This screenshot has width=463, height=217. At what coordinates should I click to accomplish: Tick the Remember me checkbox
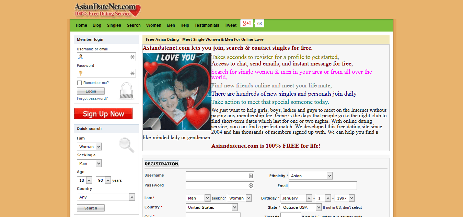tap(79, 83)
